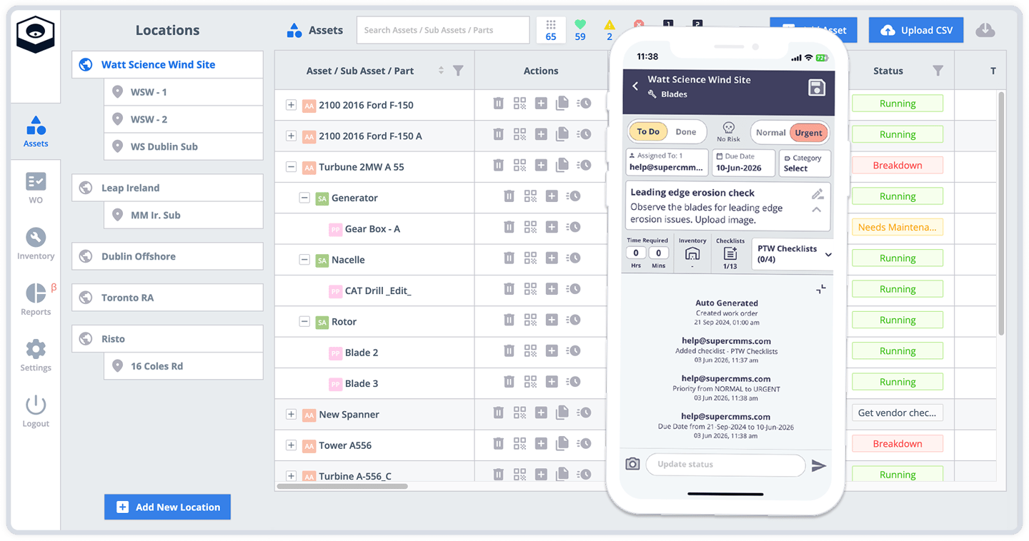Viewport: 1029px width, 541px height.
Task: Open the Reports pie chart section
Action: click(36, 299)
